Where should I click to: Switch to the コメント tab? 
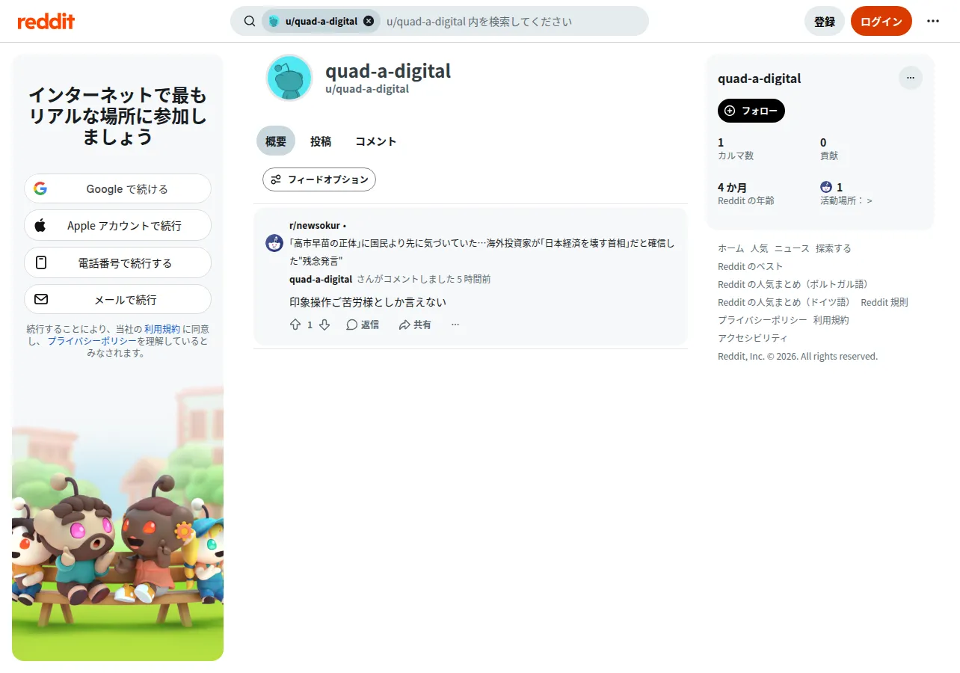point(375,141)
